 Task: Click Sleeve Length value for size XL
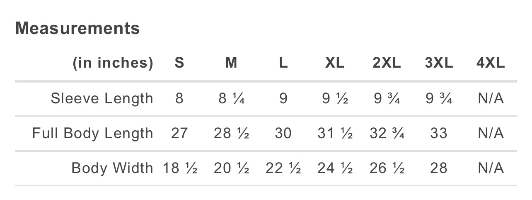(335, 99)
